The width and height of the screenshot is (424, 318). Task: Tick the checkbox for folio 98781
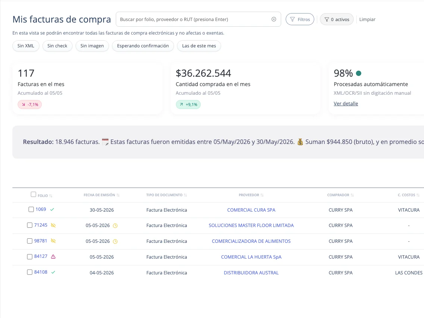point(30,241)
